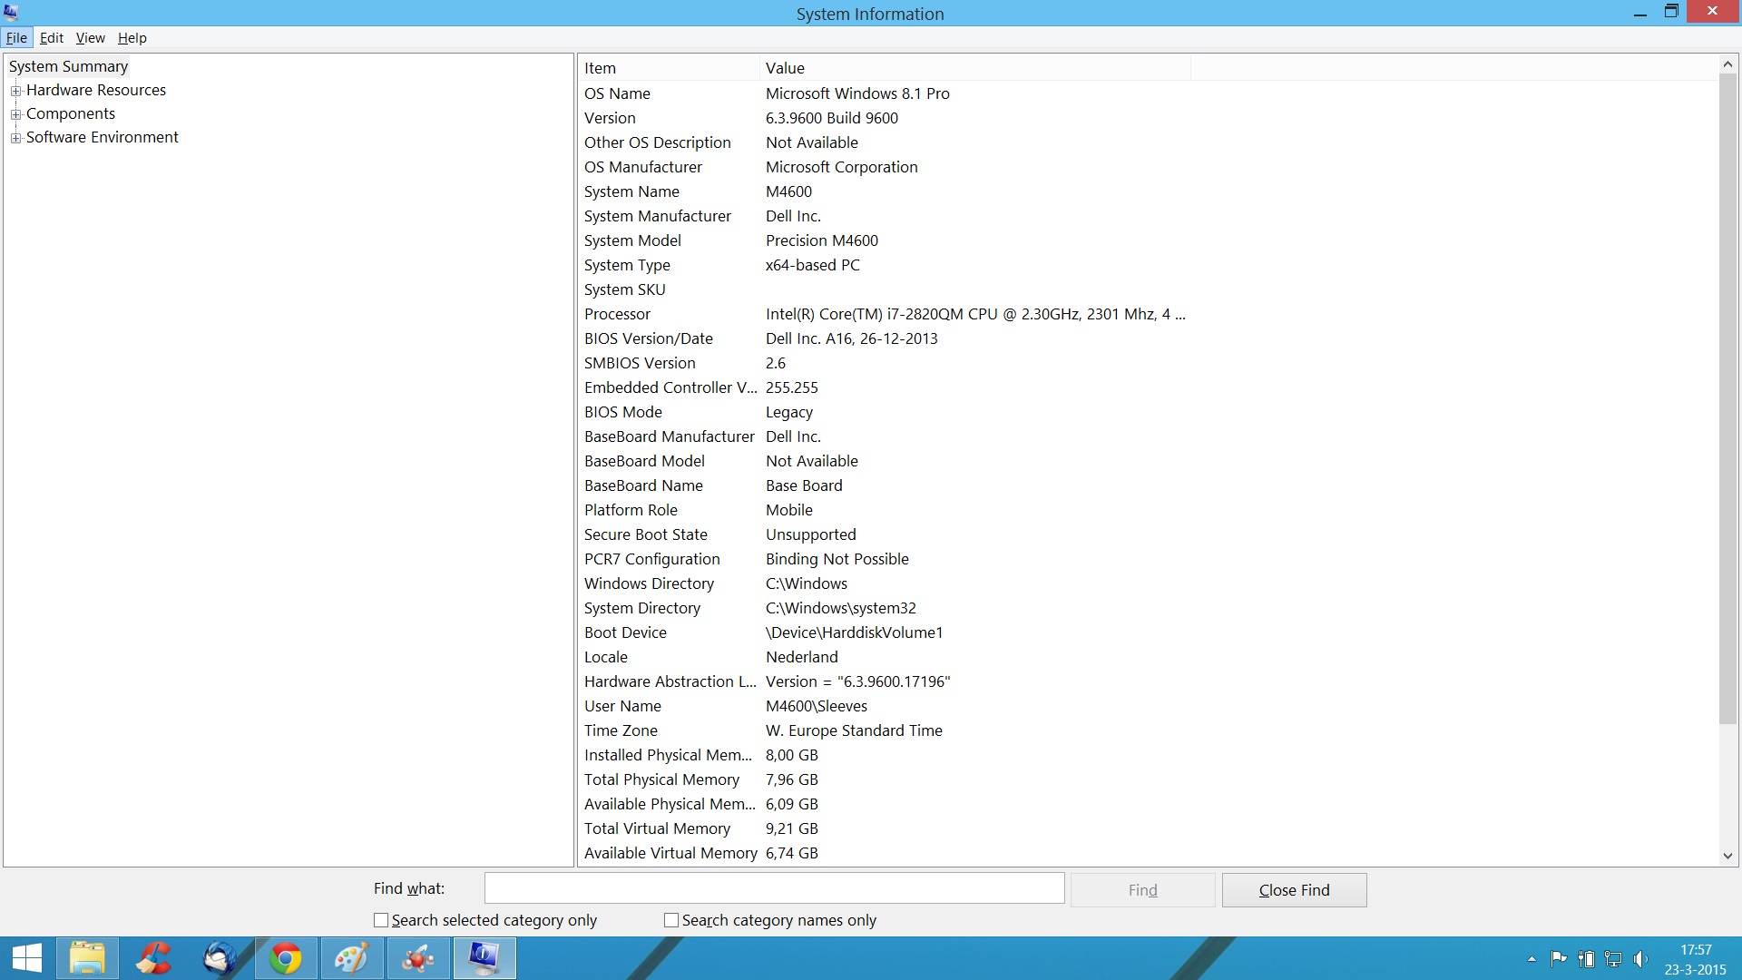Image resolution: width=1742 pixels, height=980 pixels.
Task: Click the Close Find button
Action: point(1294,890)
